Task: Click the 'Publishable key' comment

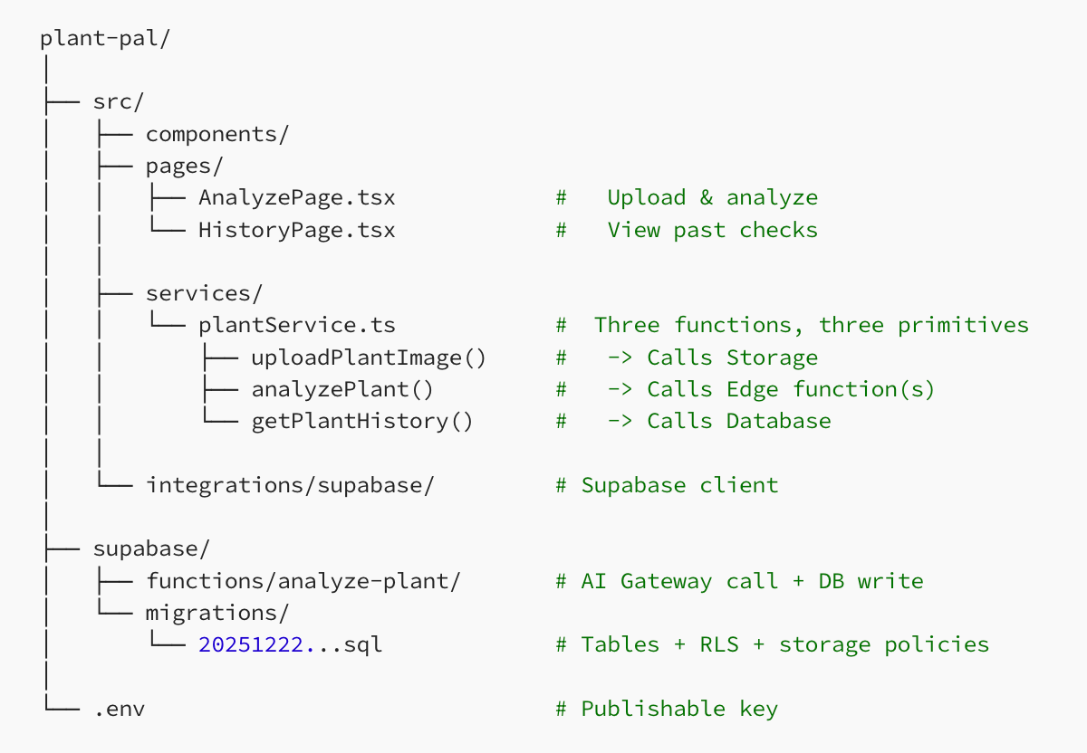Action: [679, 709]
